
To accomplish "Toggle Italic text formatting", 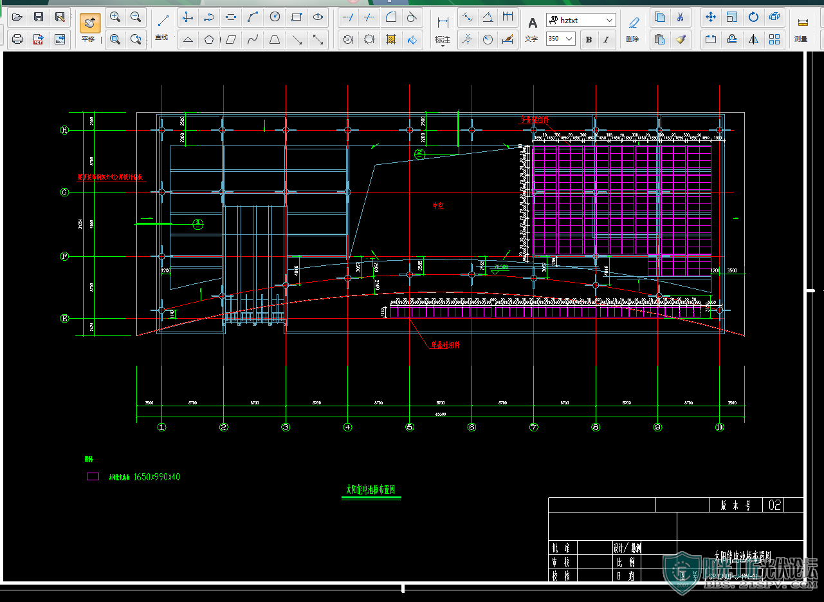I will click(606, 39).
